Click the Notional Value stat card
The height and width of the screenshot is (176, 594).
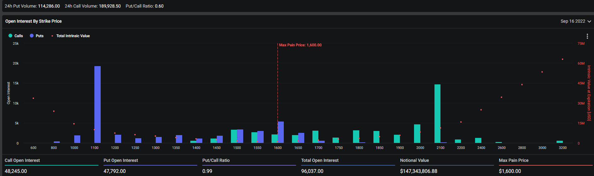(x=446, y=166)
